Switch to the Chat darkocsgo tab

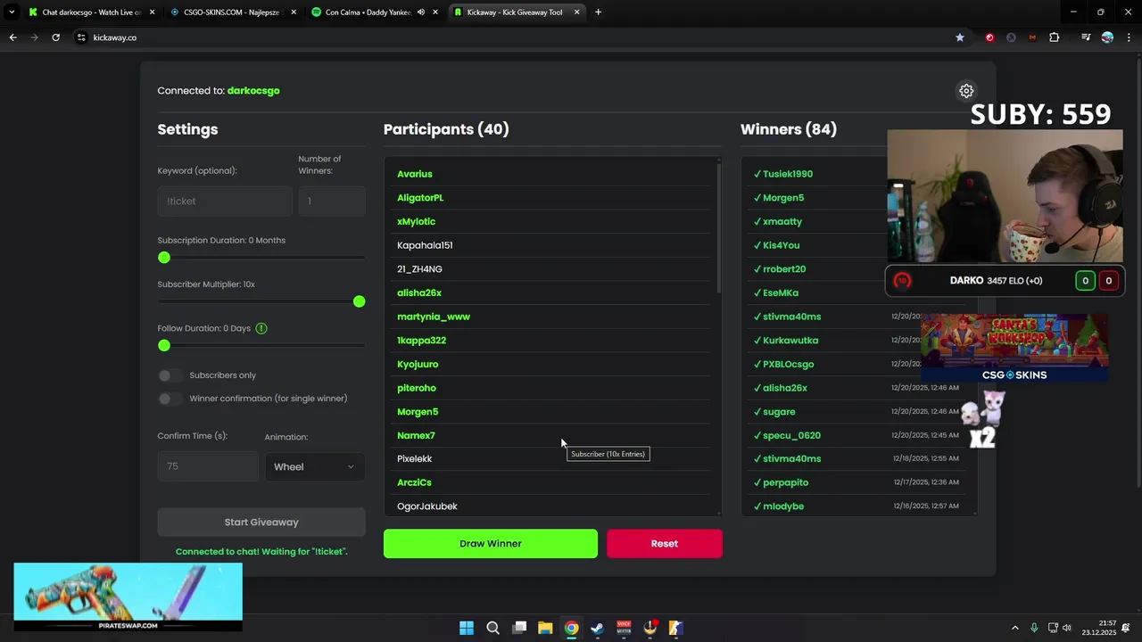[91, 12]
